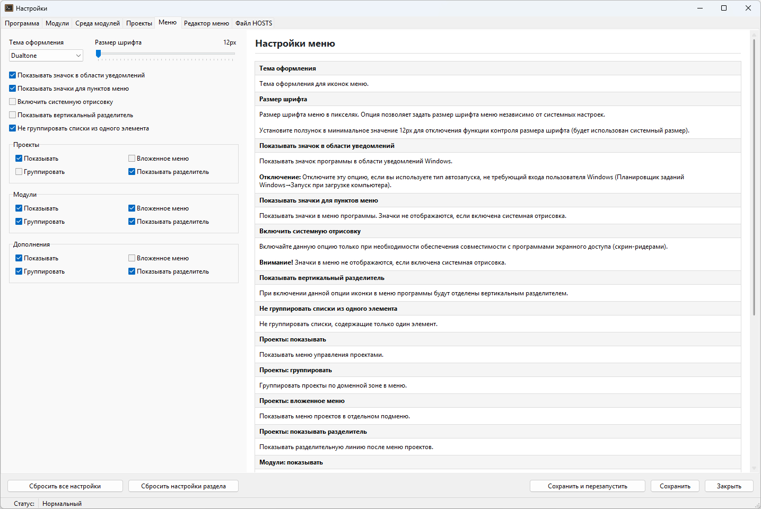
Task: Click the scroll up arrow in description panel
Action: [x=754, y=35]
